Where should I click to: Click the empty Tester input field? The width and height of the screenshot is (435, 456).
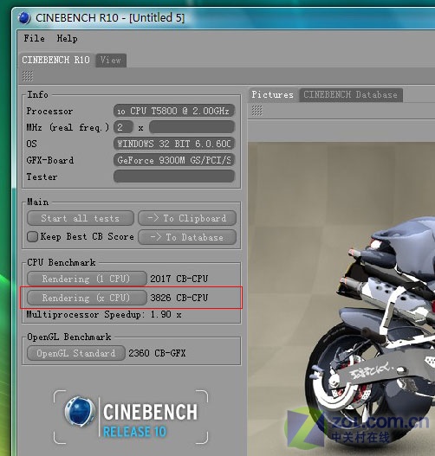174,177
